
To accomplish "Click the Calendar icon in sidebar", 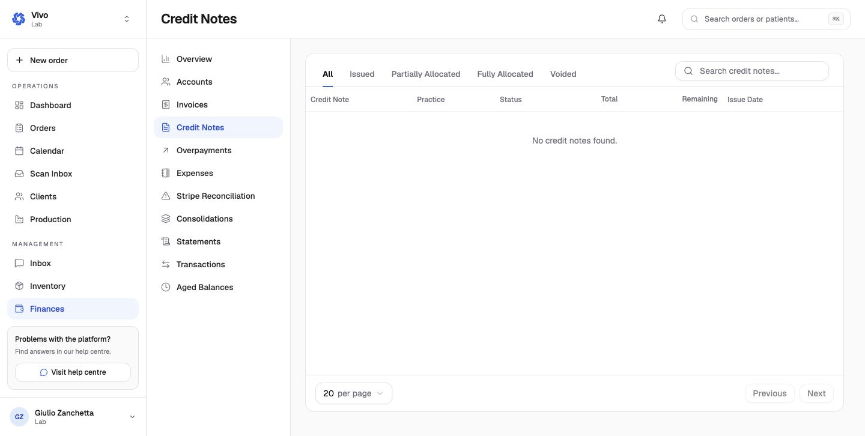I will click(19, 151).
